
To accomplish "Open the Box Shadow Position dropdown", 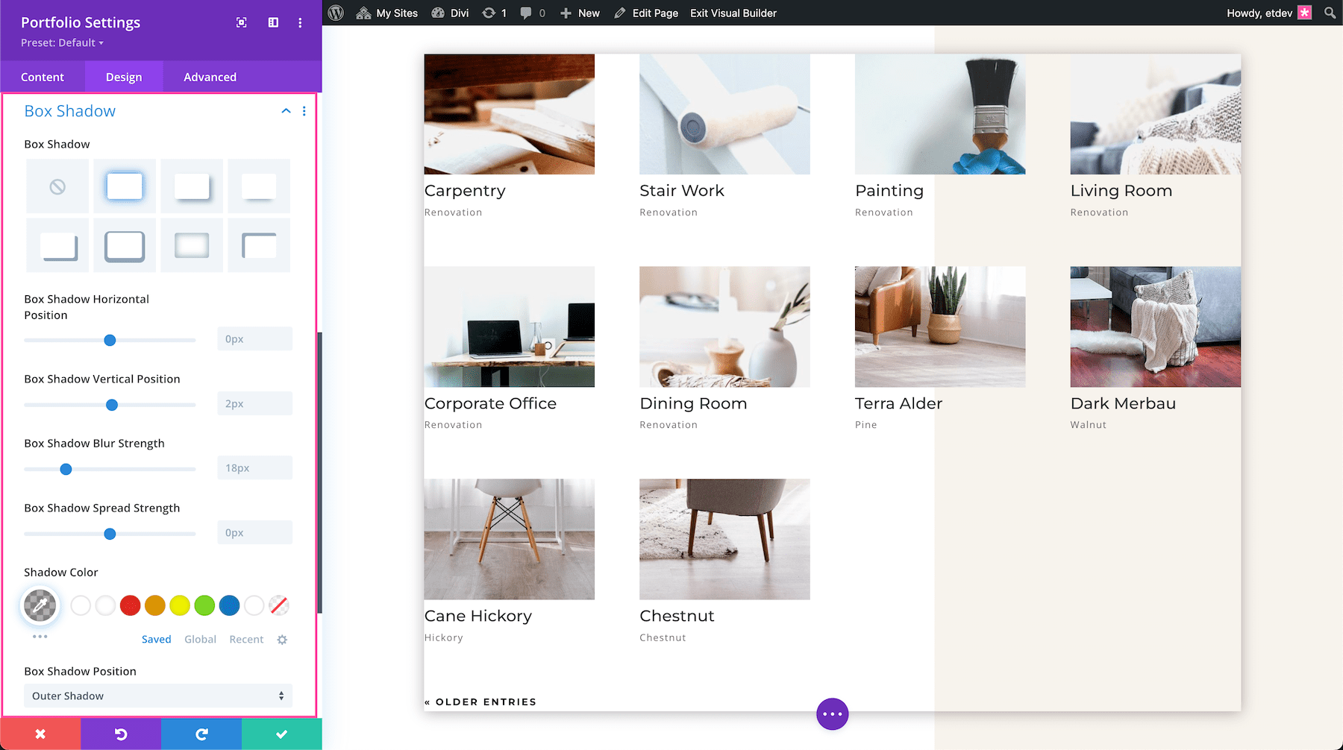I will tap(157, 696).
